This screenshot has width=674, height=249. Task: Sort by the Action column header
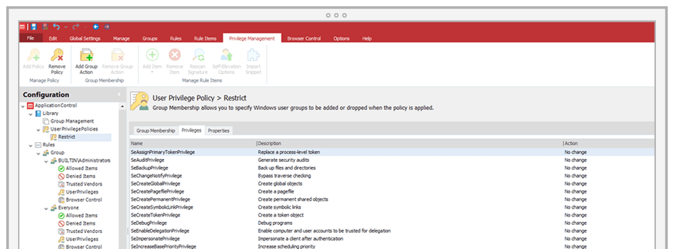pos(609,144)
